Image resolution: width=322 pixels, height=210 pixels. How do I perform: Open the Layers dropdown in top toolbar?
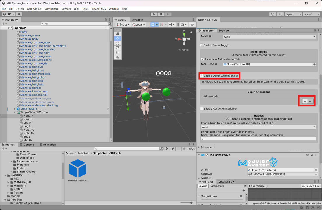[293, 14]
